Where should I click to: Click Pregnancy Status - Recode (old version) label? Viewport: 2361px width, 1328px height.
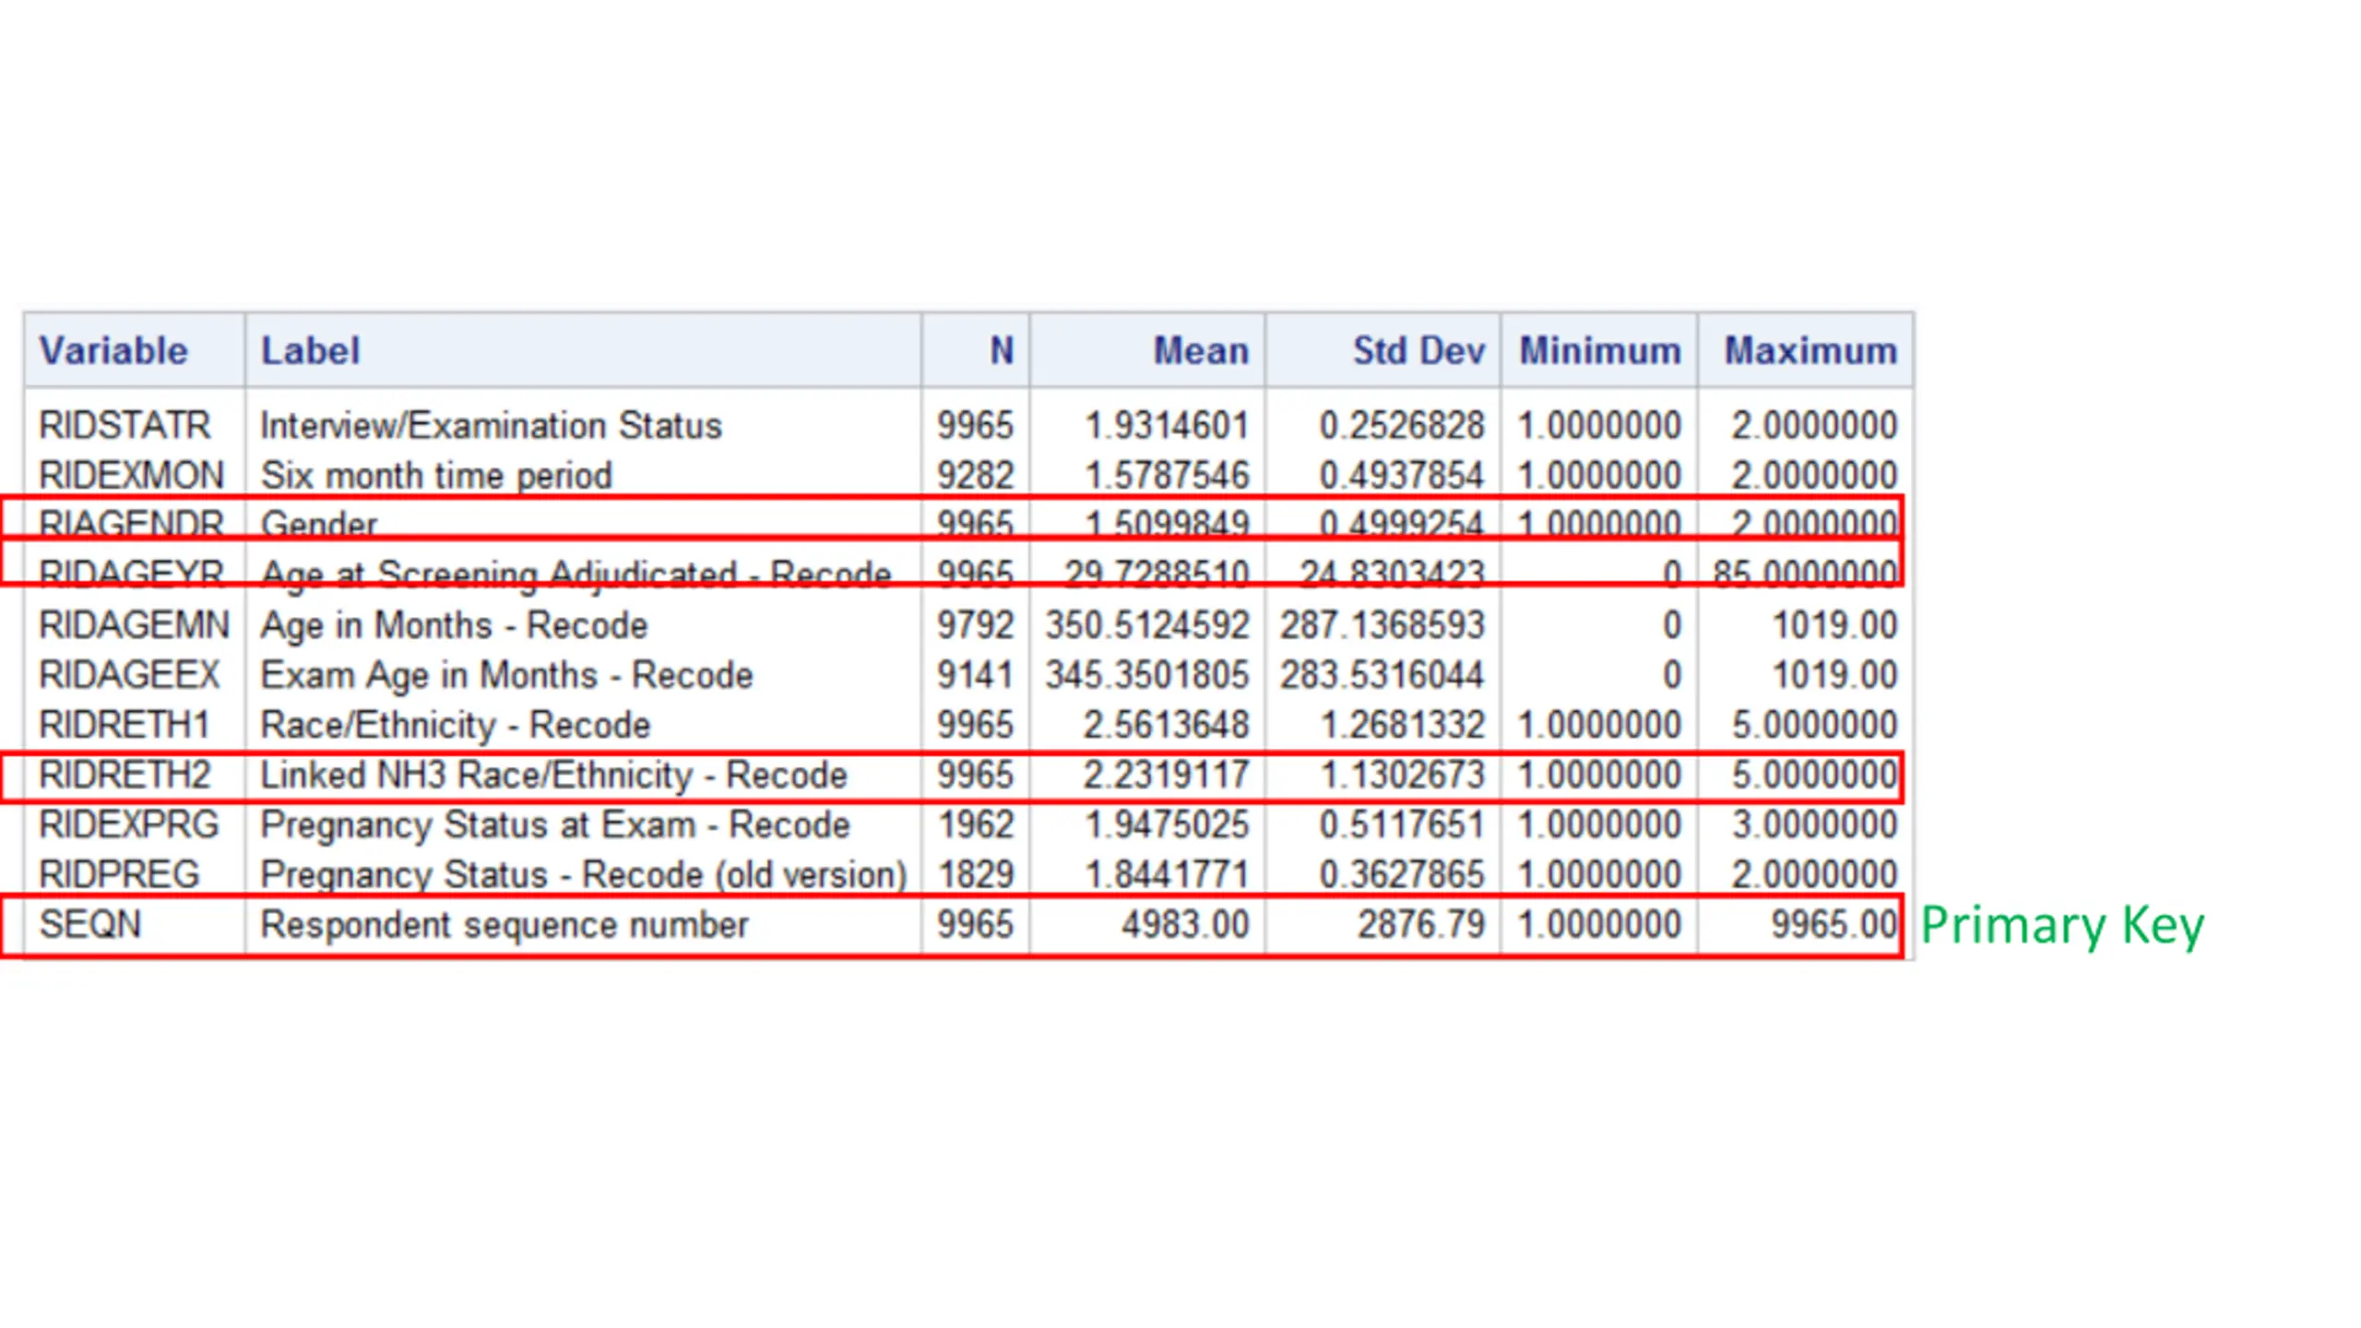click(x=584, y=874)
